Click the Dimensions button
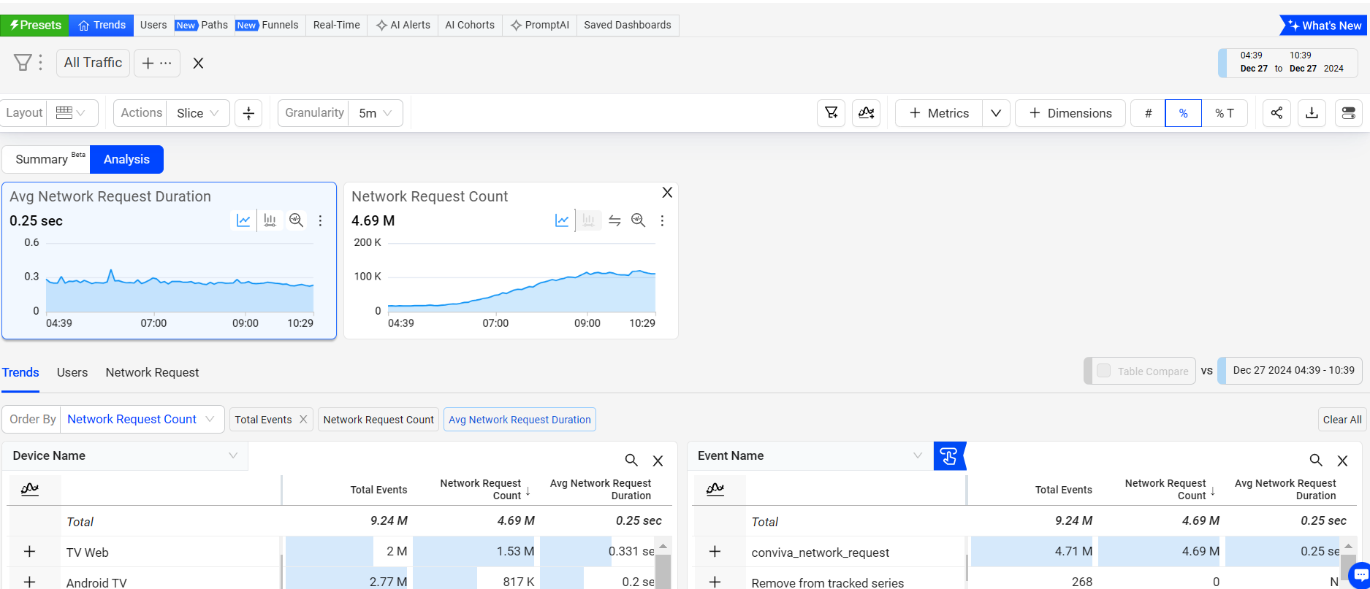Viewport: 1370px width, 589px height. click(x=1070, y=113)
